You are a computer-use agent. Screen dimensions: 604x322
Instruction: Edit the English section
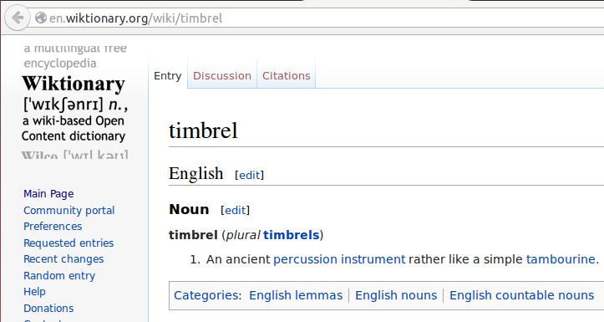pos(249,175)
